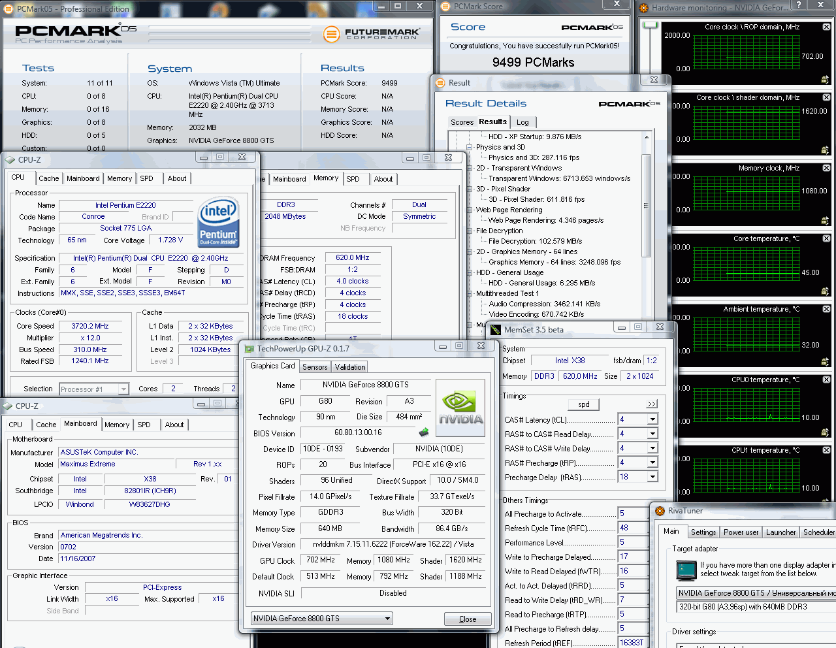Click the help button in Hardware monitoring window
Viewport: 836px width, 648px height.
tap(798, 5)
